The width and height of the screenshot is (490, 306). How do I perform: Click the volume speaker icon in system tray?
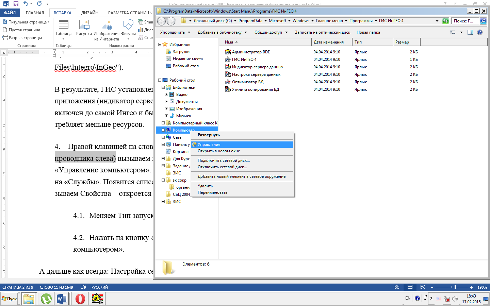click(455, 299)
